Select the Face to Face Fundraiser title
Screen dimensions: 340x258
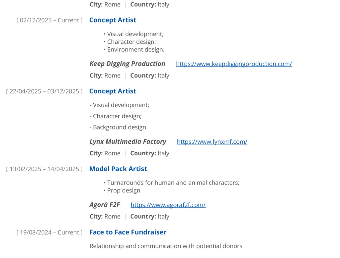coord(127,232)
